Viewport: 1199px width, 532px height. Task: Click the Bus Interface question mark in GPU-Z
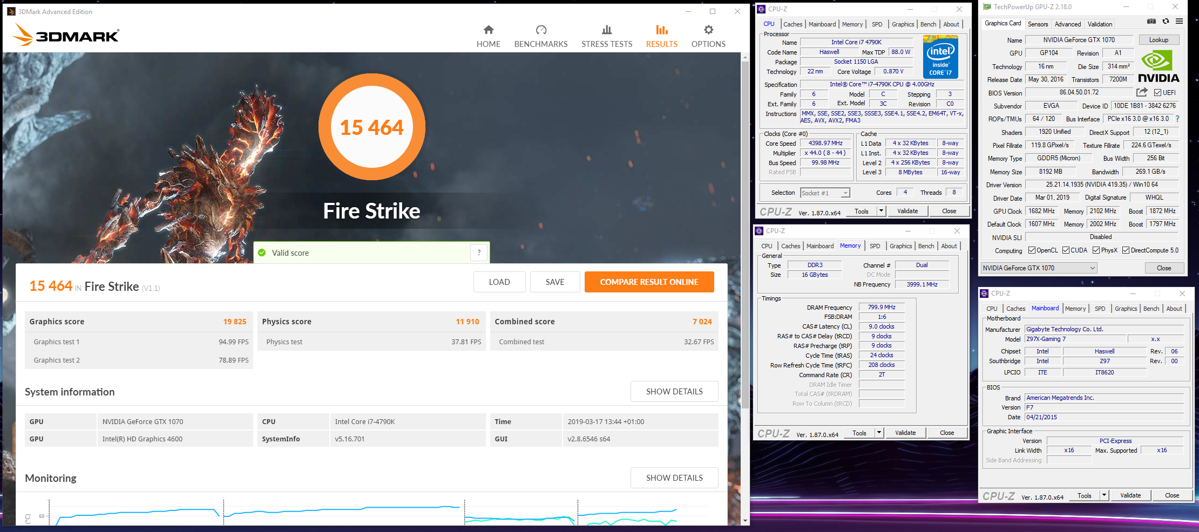pos(1177,119)
